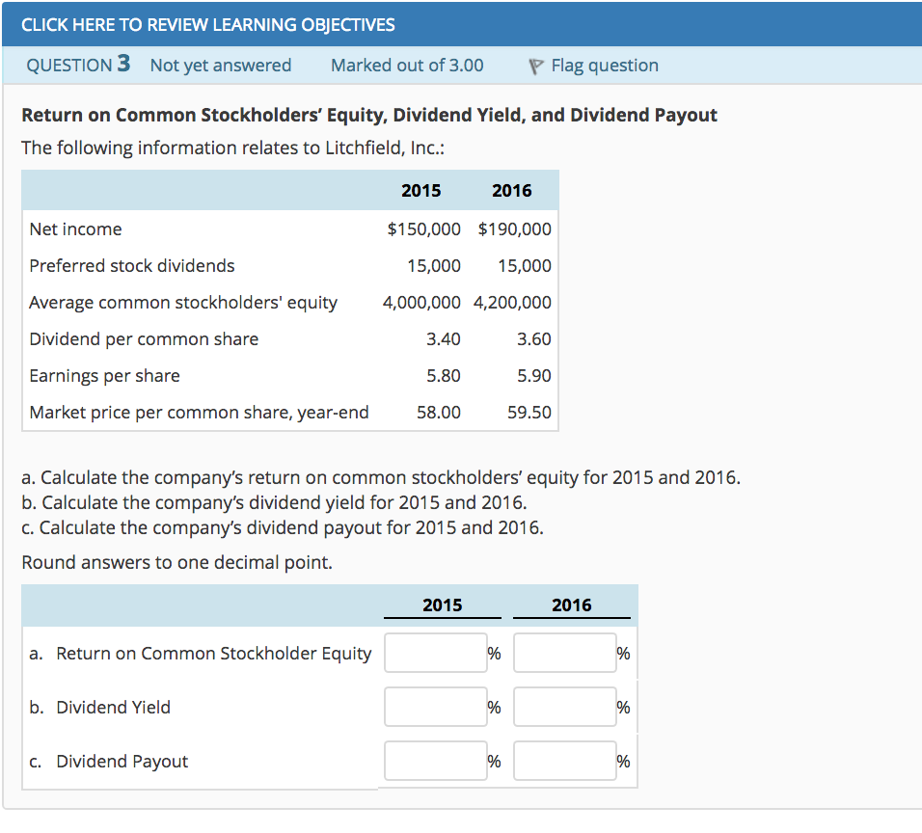Click the Not yet answered status text

220,65
